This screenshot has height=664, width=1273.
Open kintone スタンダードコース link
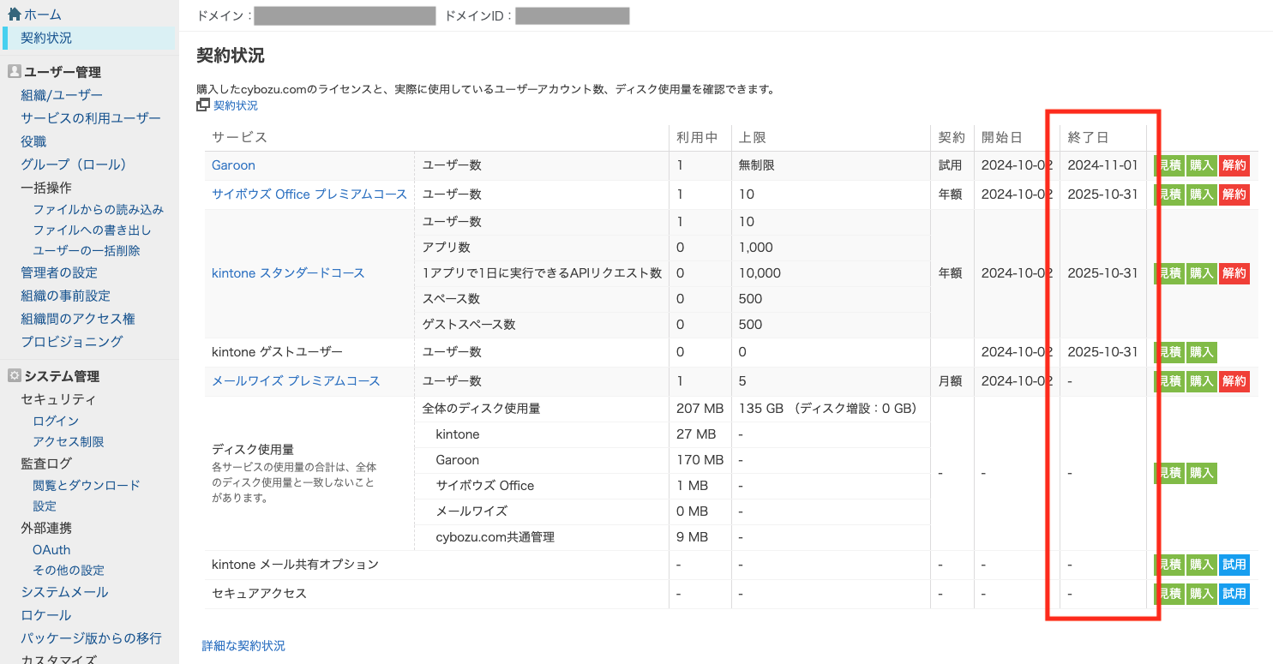(x=288, y=273)
